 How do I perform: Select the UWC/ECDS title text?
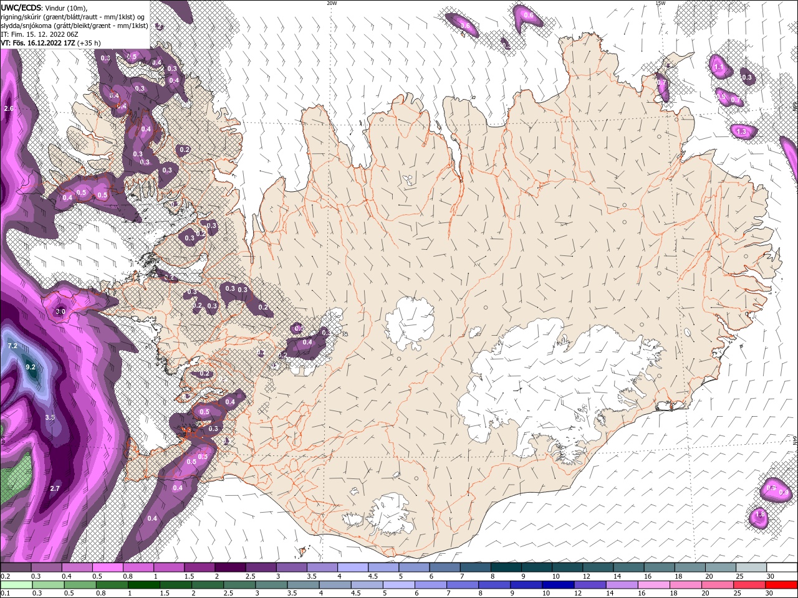tap(21, 7)
